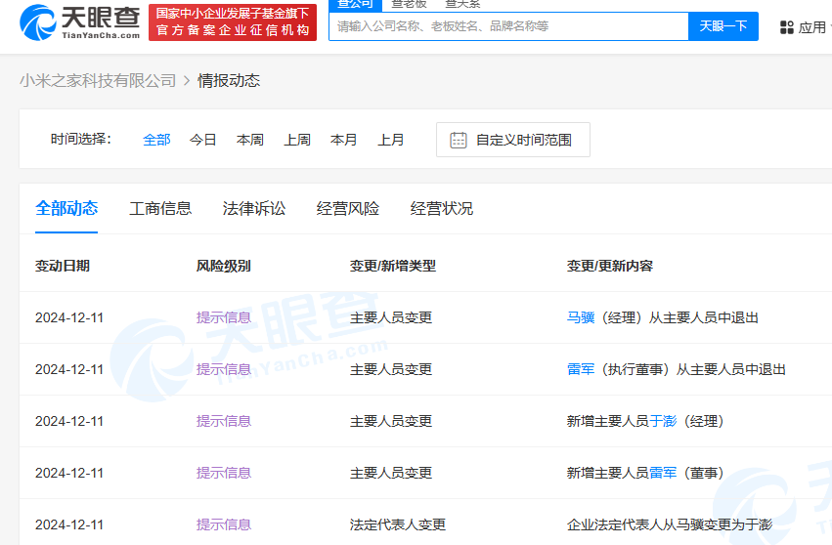The height and width of the screenshot is (545, 832).
Task: Switch to the 经营风险 tab
Action: click(348, 208)
